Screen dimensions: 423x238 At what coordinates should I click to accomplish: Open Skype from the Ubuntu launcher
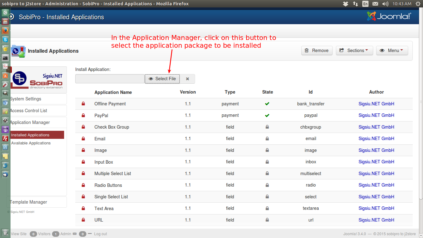point(5,39)
